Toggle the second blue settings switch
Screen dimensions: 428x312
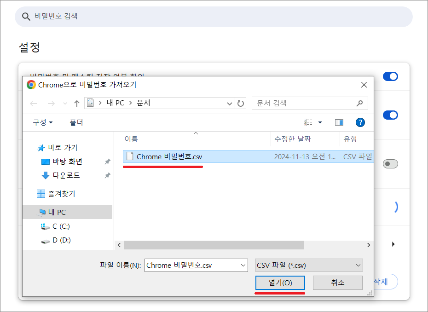click(x=390, y=115)
